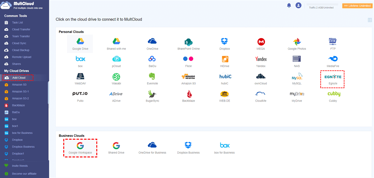Screen dimensions: 374x178
Task: Click the sidebar scrollbar
Action: 48,94
